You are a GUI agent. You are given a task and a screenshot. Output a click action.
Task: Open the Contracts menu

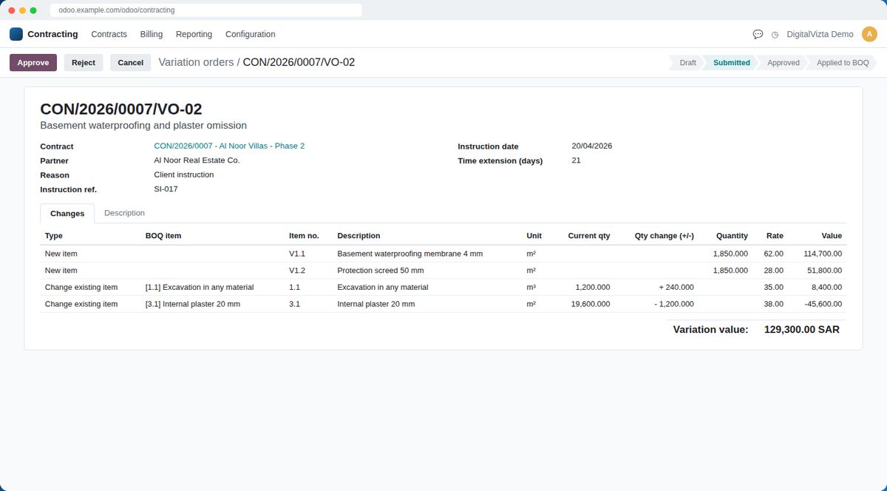click(109, 34)
